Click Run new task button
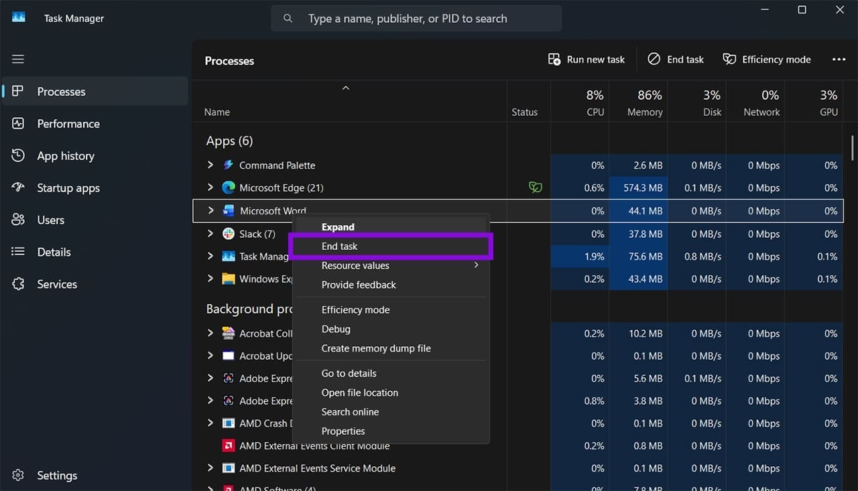858x491 pixels. 587,60
